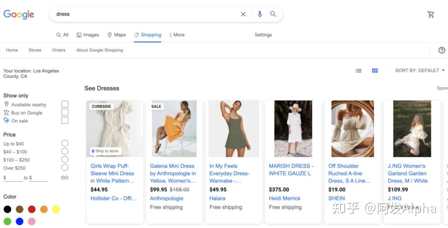Click the blue search magnifier icon
Viewport: 448px width, 228px height.
coord(273,14)
